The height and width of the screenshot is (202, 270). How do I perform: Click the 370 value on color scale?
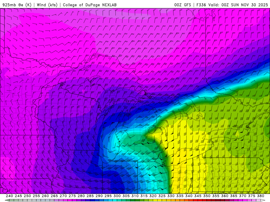[x=243, y=196]
